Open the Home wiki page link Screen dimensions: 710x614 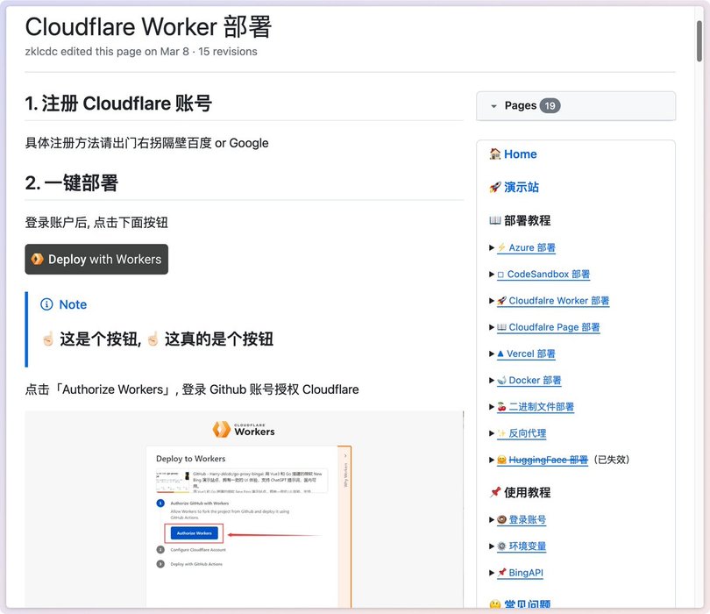pos(520,154)
